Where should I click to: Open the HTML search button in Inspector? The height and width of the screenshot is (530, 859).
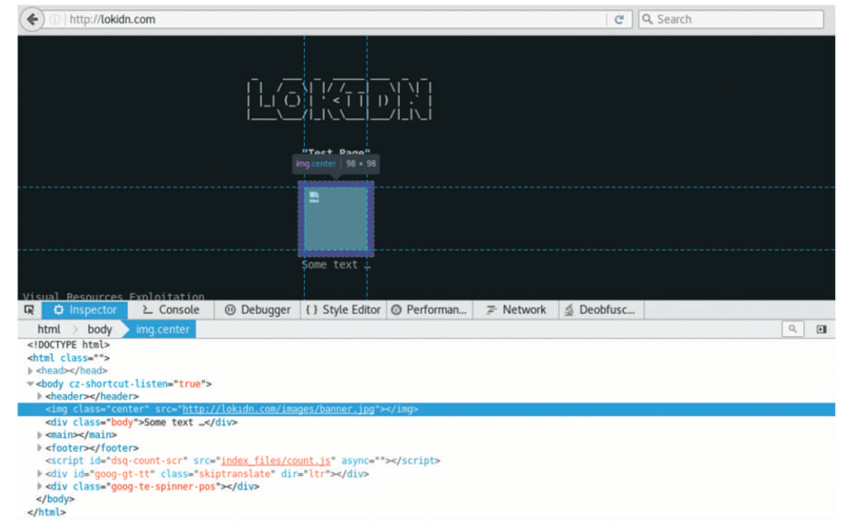pyautogui.click(x=792, y=329)
